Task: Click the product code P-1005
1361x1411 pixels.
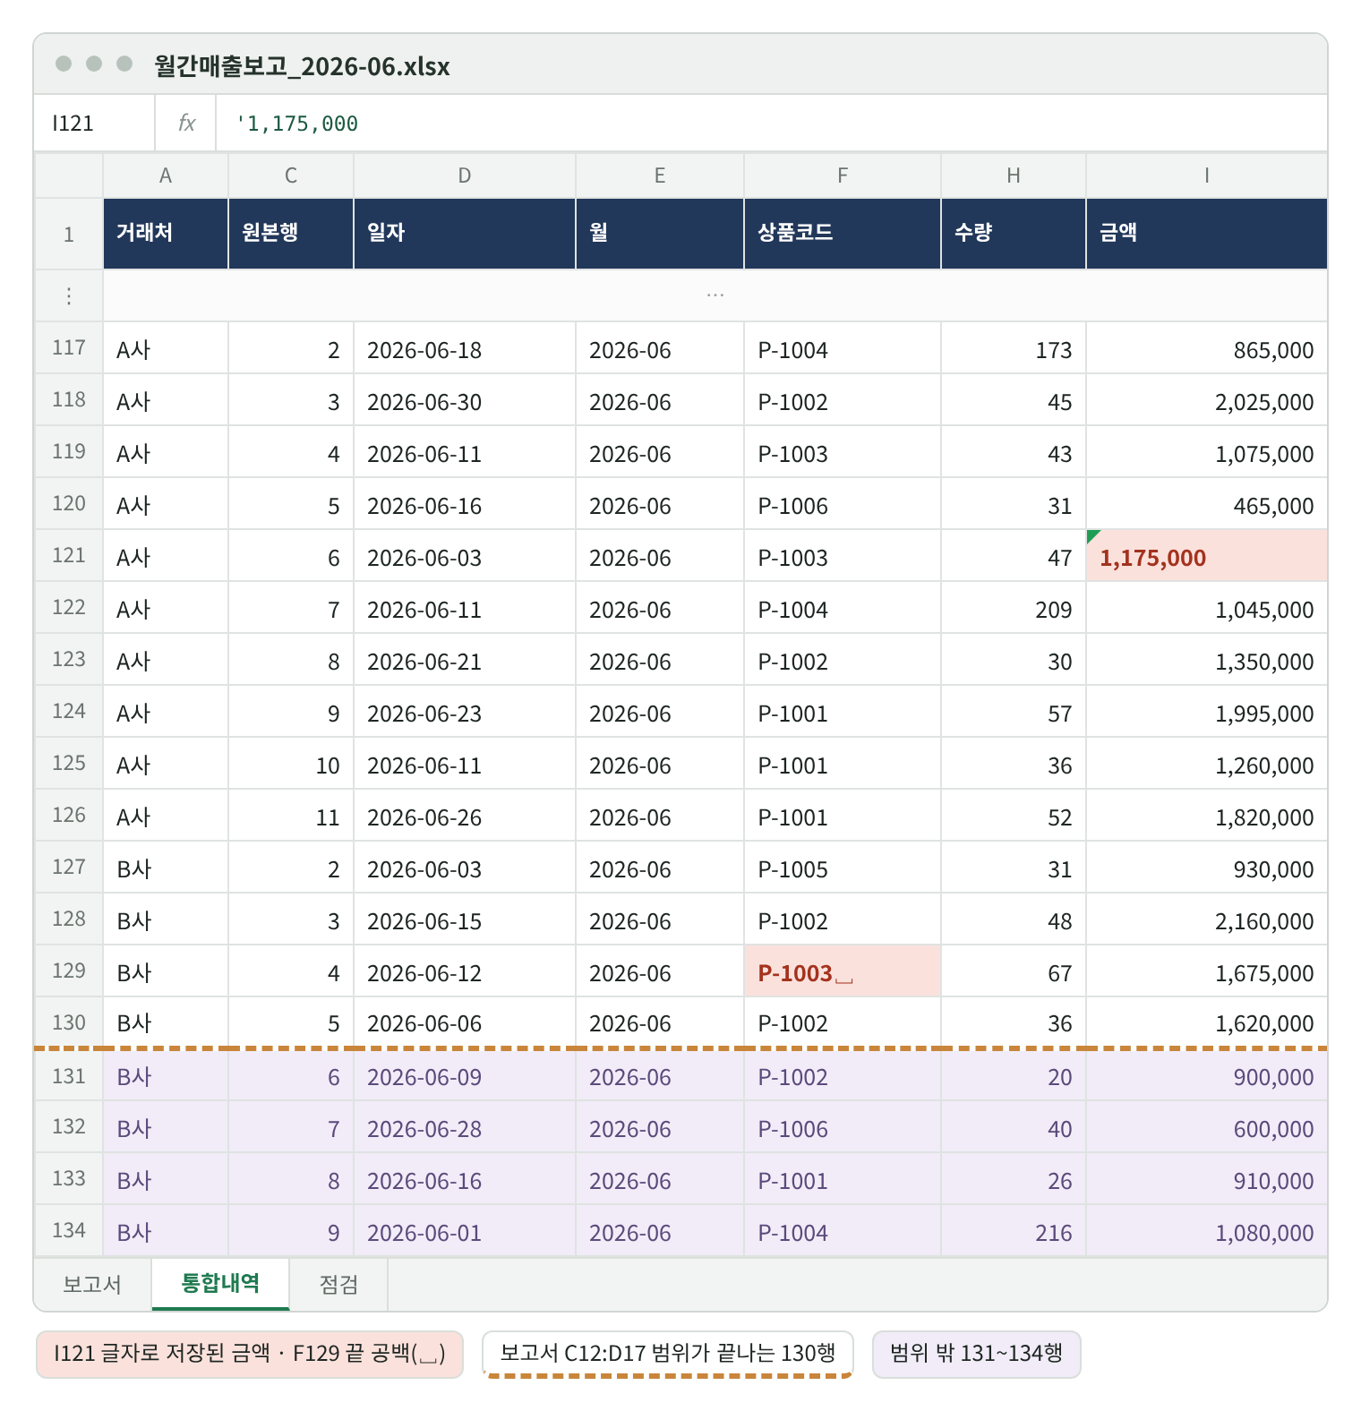Action: click(x=843, y=868)
